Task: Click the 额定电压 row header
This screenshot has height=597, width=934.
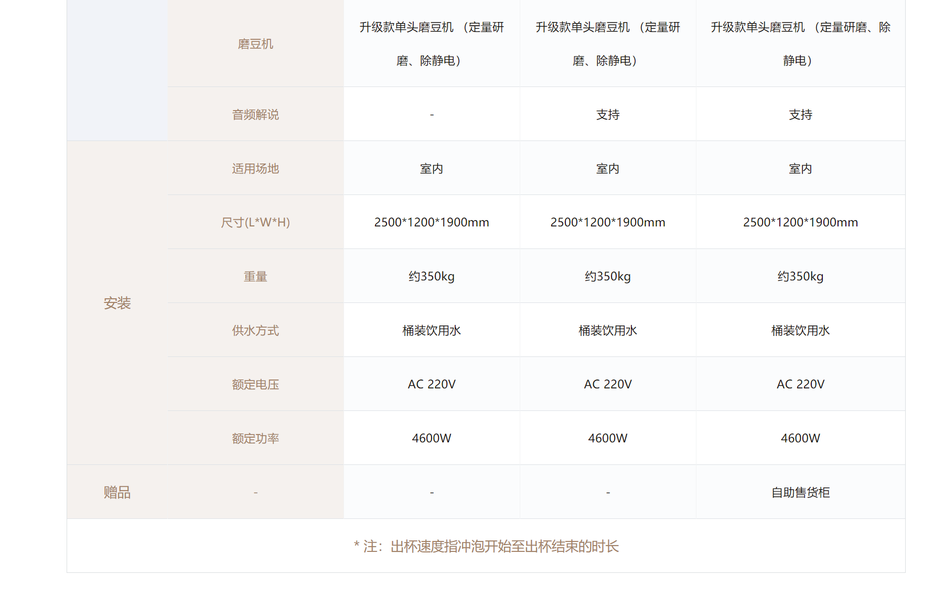Action: [x=255, y=385]
